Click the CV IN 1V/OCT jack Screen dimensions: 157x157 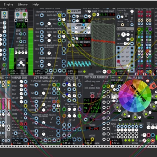[x=69, y=11]
